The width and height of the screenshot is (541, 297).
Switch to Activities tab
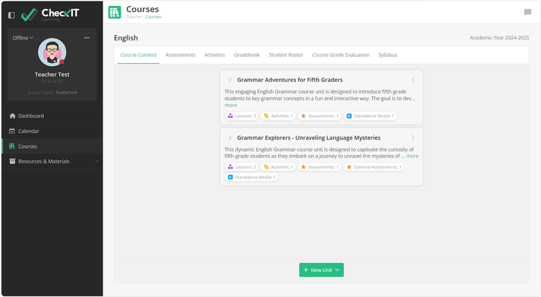pos(214,55)
